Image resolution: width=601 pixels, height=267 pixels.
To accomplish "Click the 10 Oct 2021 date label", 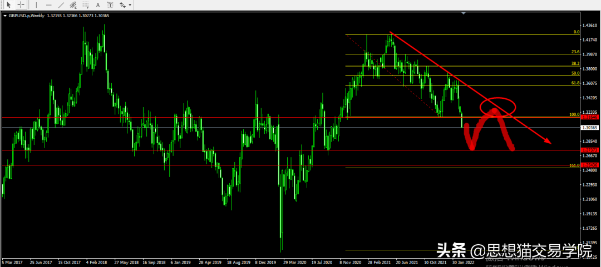I will [x=435, y=263].
